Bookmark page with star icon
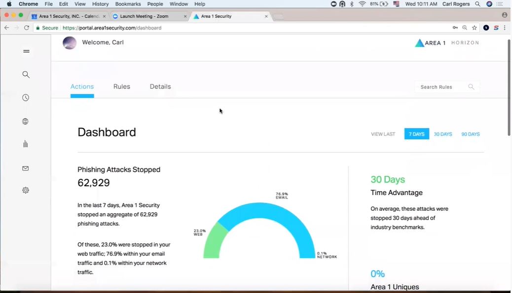Screen dimensions: 512x293 [475, 28]
